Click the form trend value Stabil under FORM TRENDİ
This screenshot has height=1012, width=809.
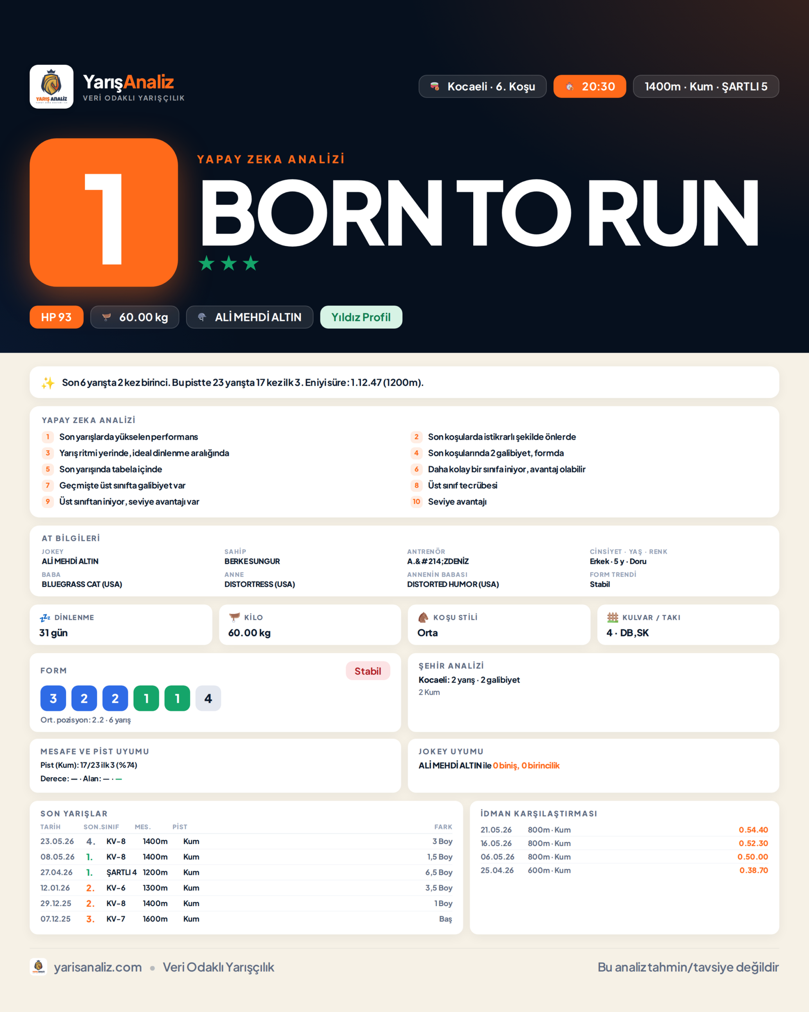coord(600,584)
